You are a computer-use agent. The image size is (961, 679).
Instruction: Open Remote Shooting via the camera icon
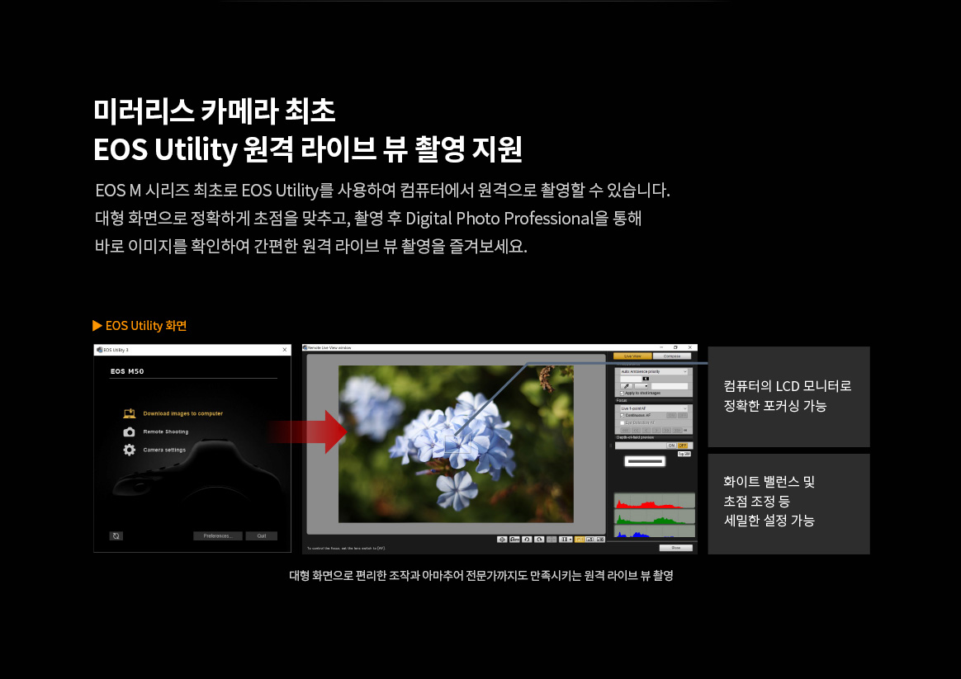click(129, 431)
